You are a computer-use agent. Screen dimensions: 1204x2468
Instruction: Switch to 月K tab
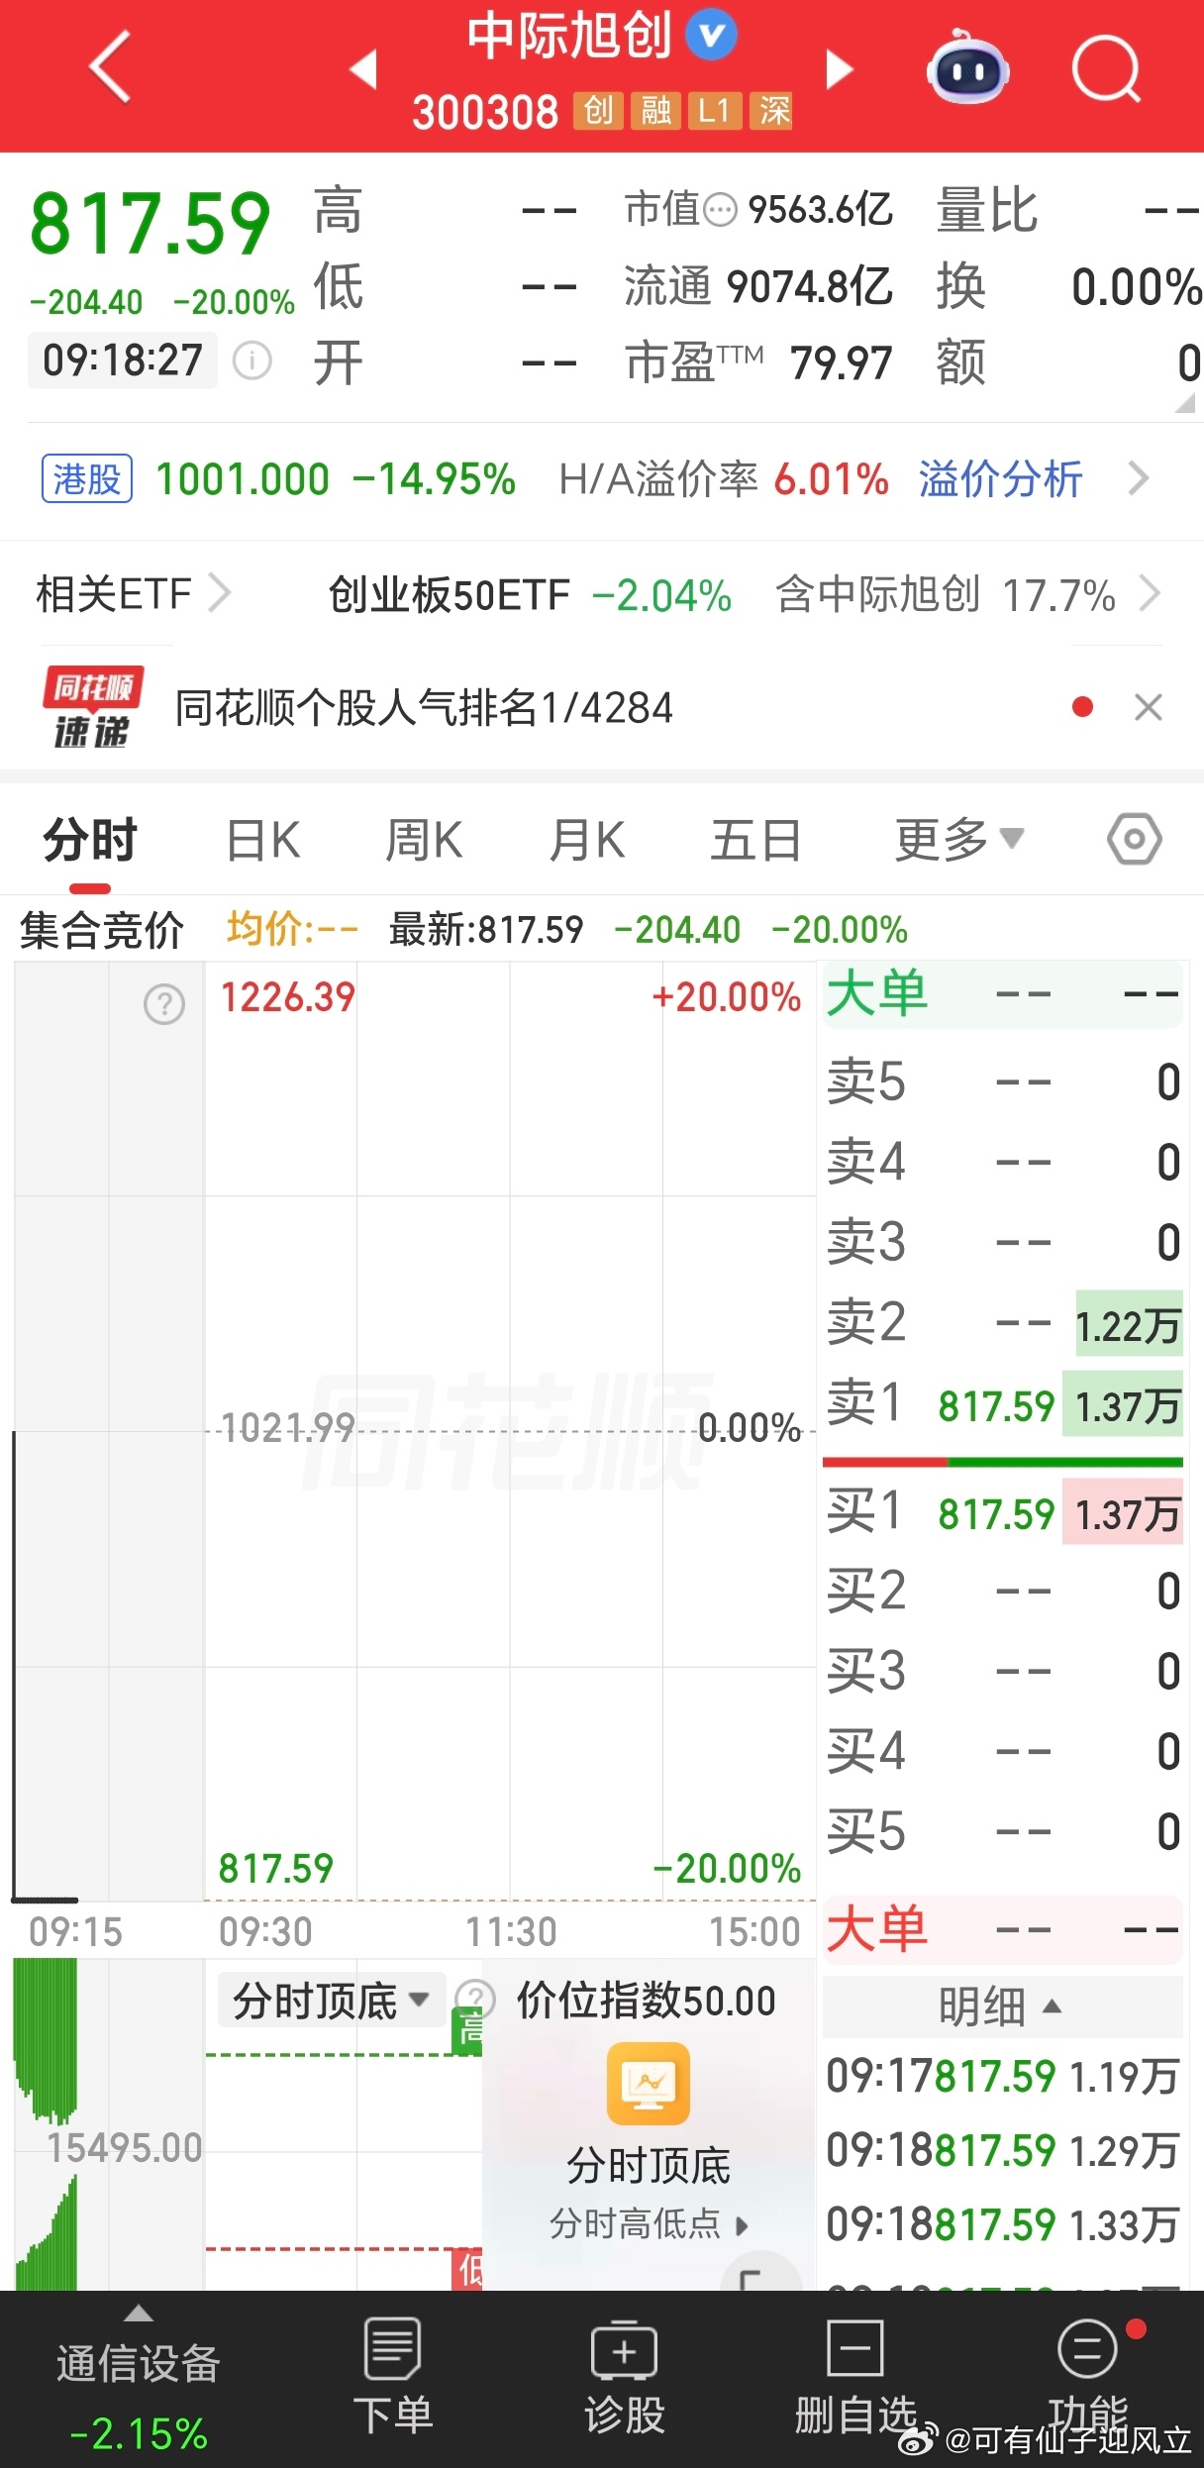[587, 840]
